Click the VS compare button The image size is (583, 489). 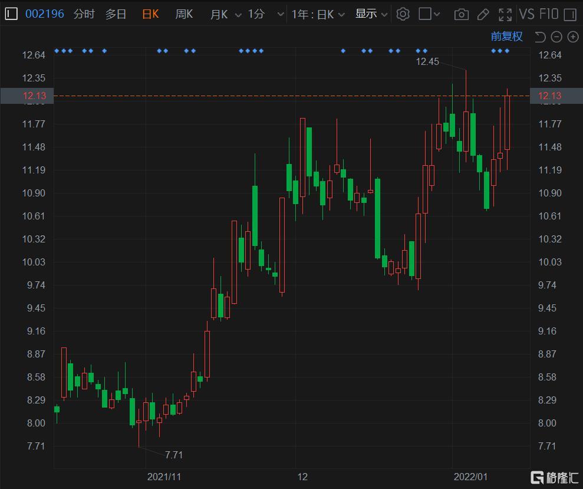[x=527, y=14]
